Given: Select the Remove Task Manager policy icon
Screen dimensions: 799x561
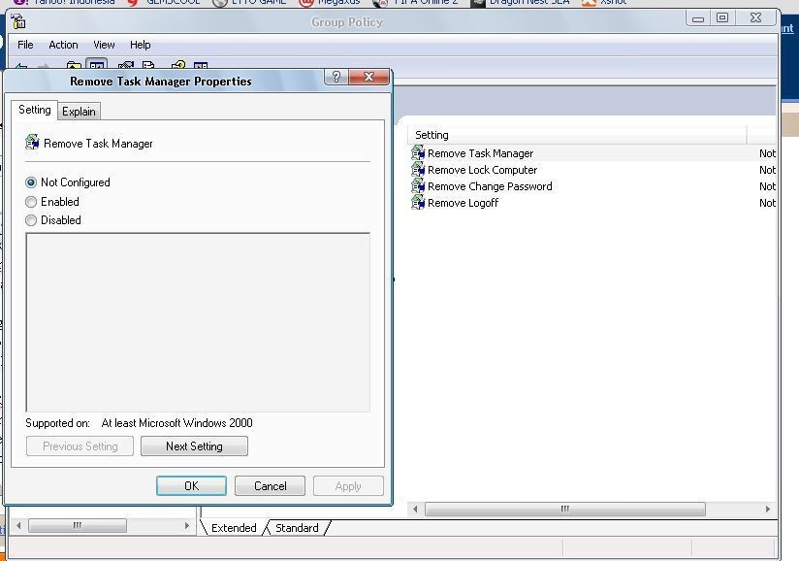Looking at the screenshot, I should coord(418,153).
